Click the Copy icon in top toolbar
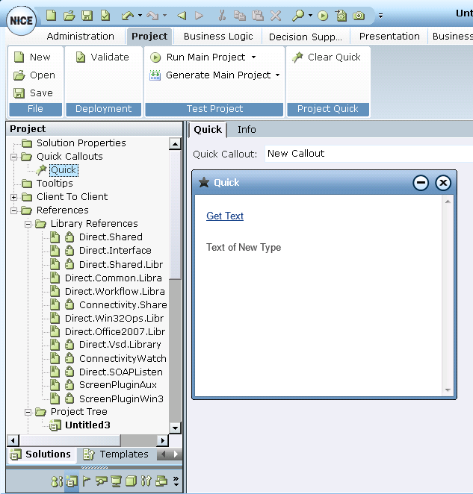Viewport: 473px width, 494px height. pos(240,15)
